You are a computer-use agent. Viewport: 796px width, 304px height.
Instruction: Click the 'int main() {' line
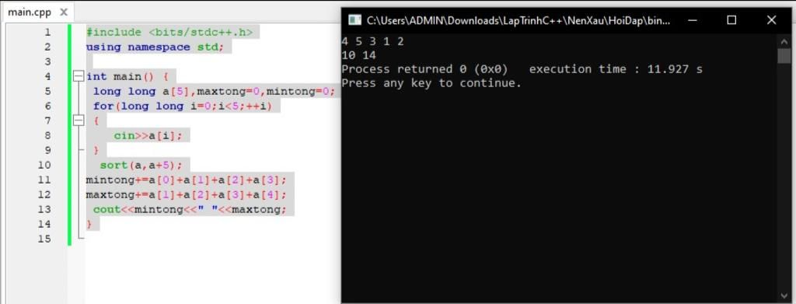127,77
